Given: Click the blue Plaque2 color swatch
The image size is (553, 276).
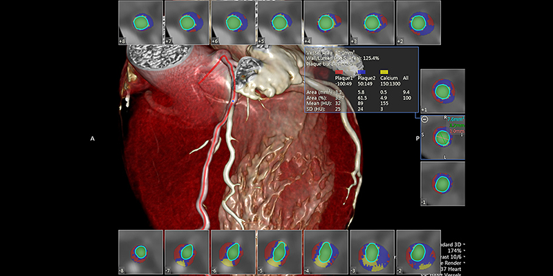Looking at the screenshot, I should point(362,72).
